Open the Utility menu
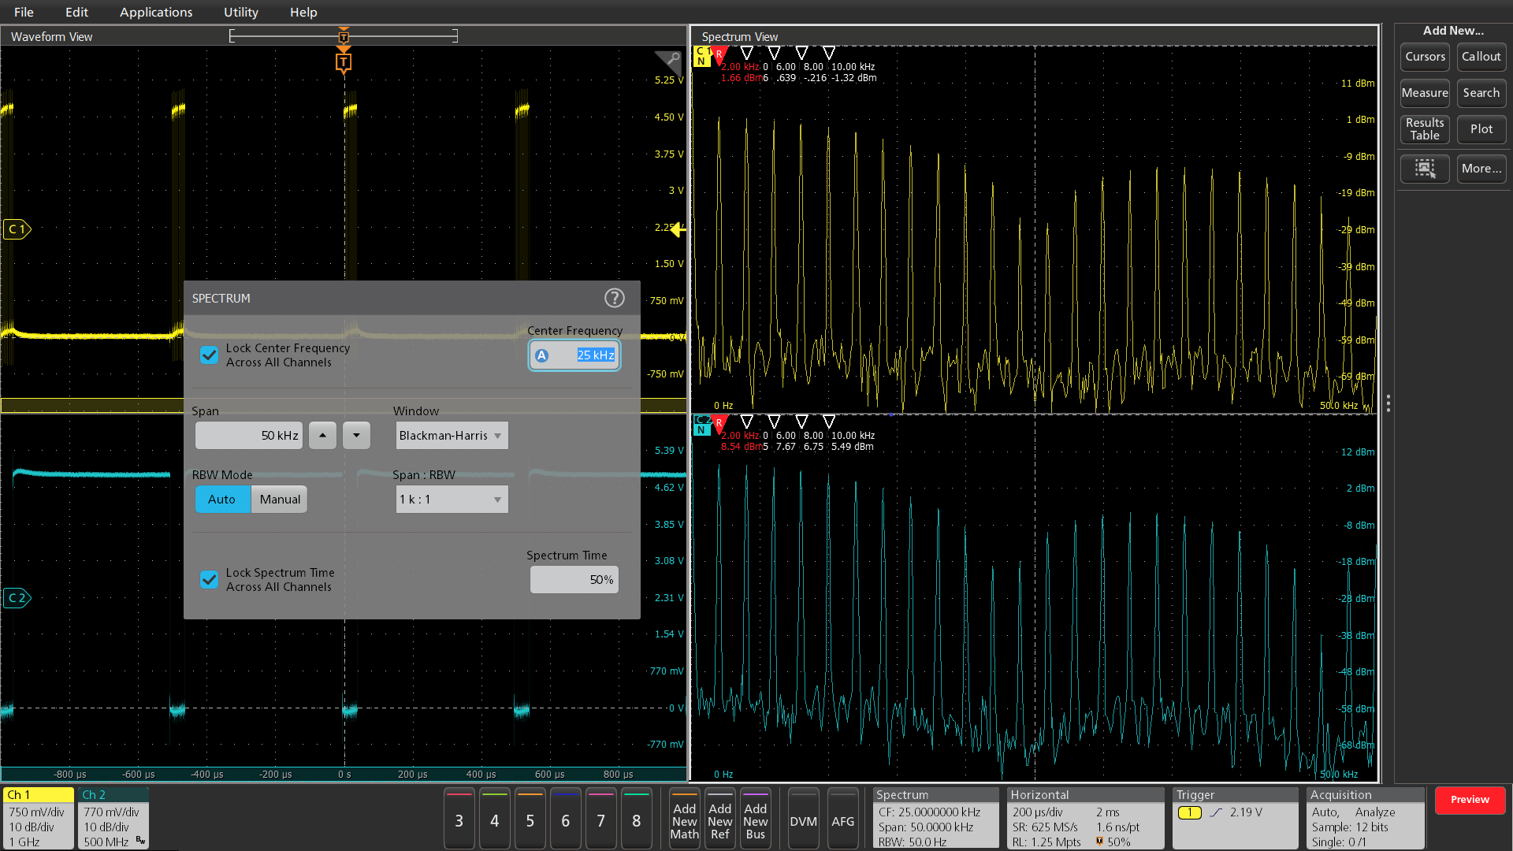 240,12
